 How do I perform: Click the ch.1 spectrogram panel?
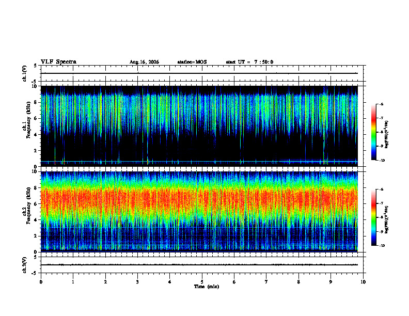point(199,126)
